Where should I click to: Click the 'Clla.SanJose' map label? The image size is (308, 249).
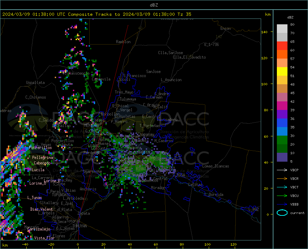pyautogui.click(x=170, y=53)
